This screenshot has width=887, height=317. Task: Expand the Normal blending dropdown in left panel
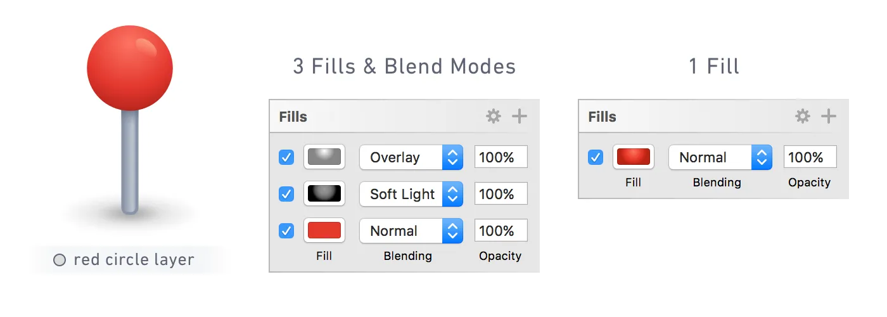411,231
